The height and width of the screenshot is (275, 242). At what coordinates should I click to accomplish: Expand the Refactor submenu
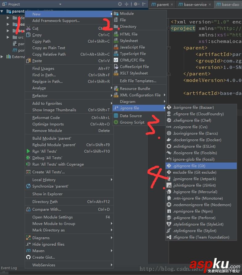[x=69, y=96]
